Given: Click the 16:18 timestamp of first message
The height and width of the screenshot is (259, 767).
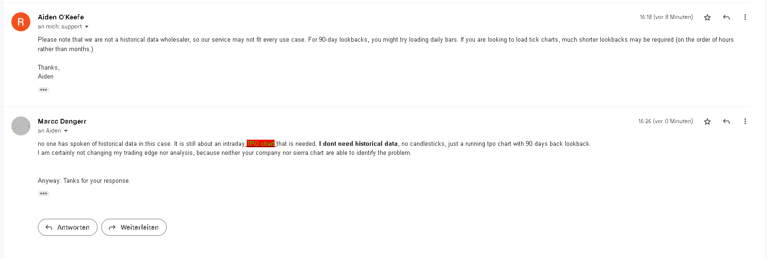Looking at the screenshot, I should click(x=666, y=17).
